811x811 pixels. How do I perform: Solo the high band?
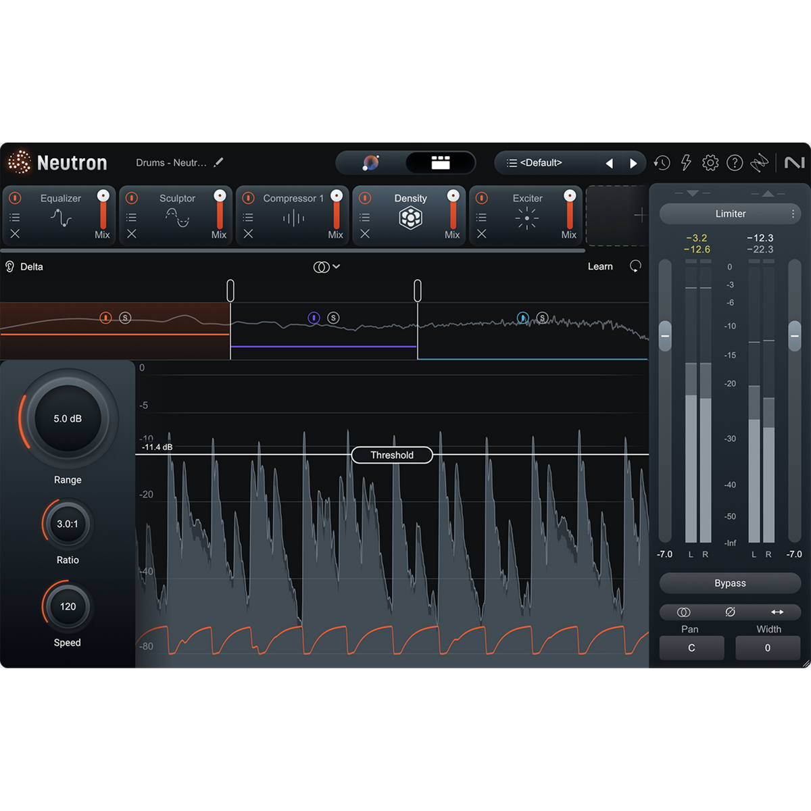point(542,318)
